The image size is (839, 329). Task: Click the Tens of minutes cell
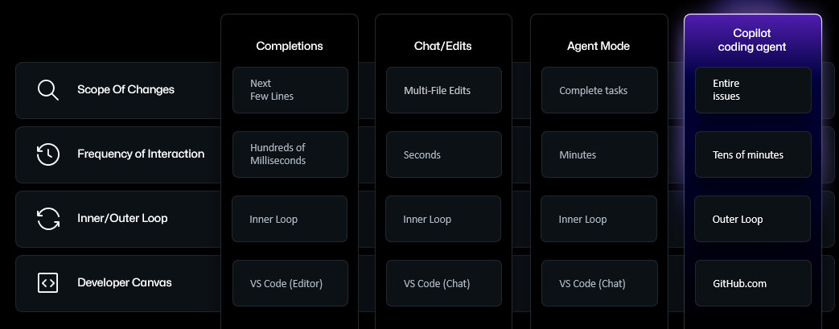[753, 154]
